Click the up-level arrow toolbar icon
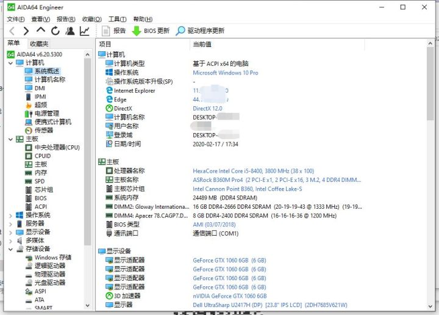439x315 pixels. [41, 31]
